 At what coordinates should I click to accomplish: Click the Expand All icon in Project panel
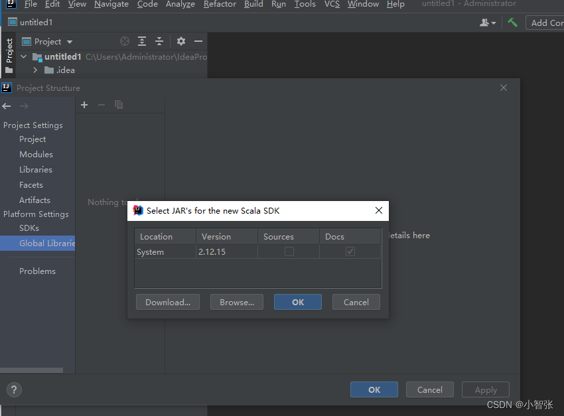pos(142,41)
